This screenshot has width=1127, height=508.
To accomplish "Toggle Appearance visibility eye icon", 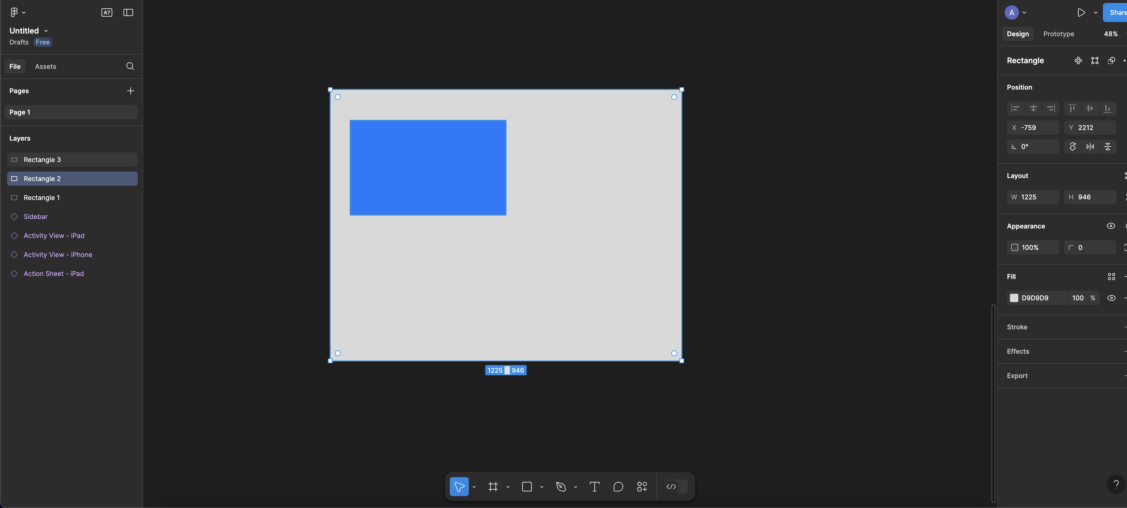I will [x=1110, y=226].
